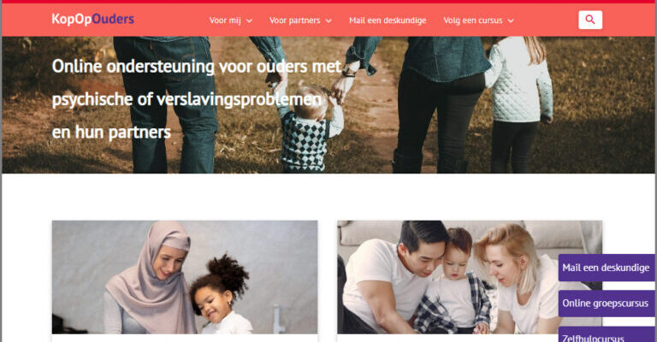Click the toddler in the hero image
Screen dimensions: 657x342
(x=308, y=128)
